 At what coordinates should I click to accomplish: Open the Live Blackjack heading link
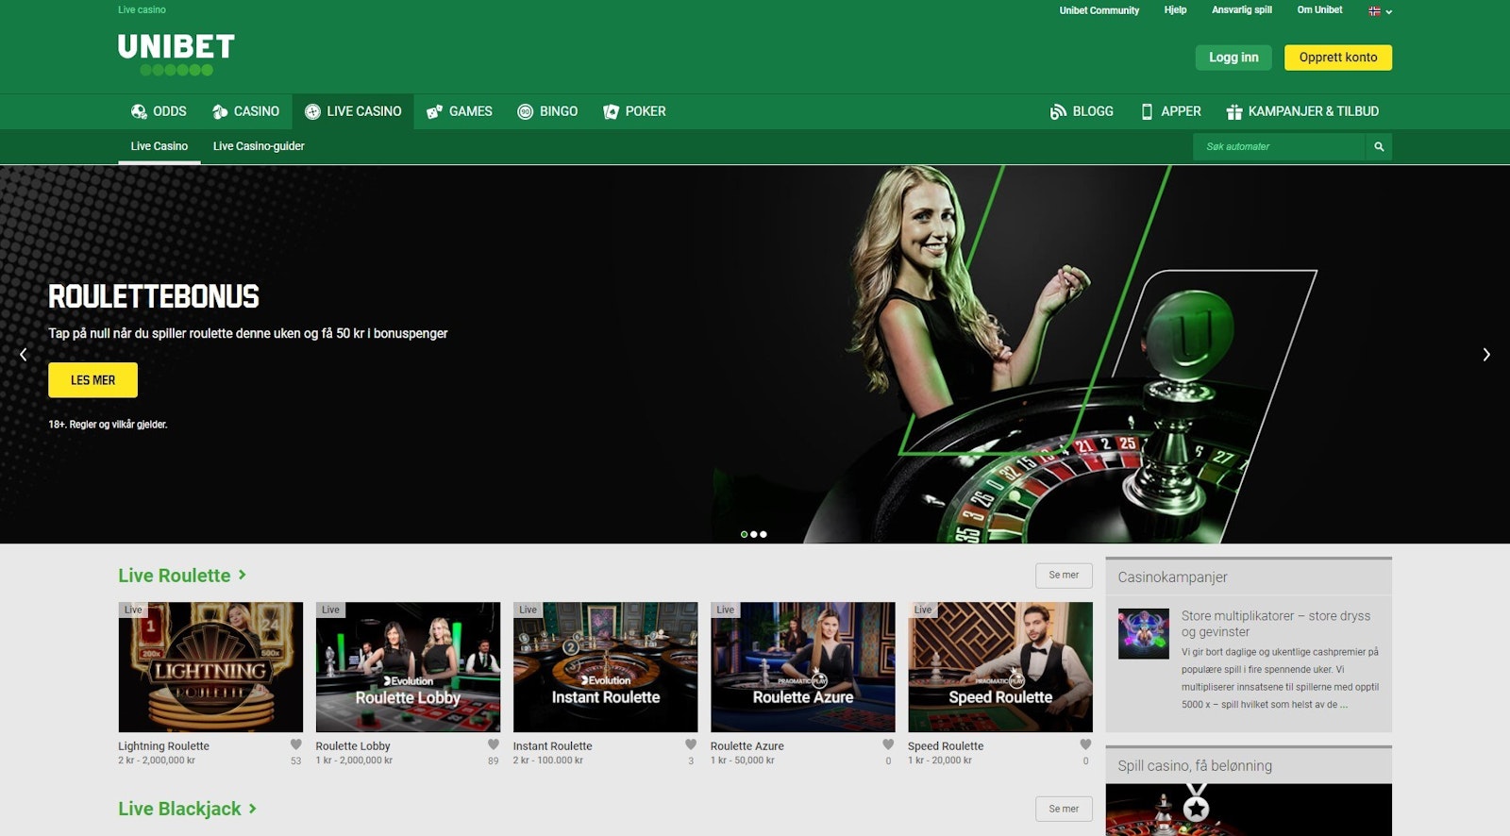pos(179,809)
